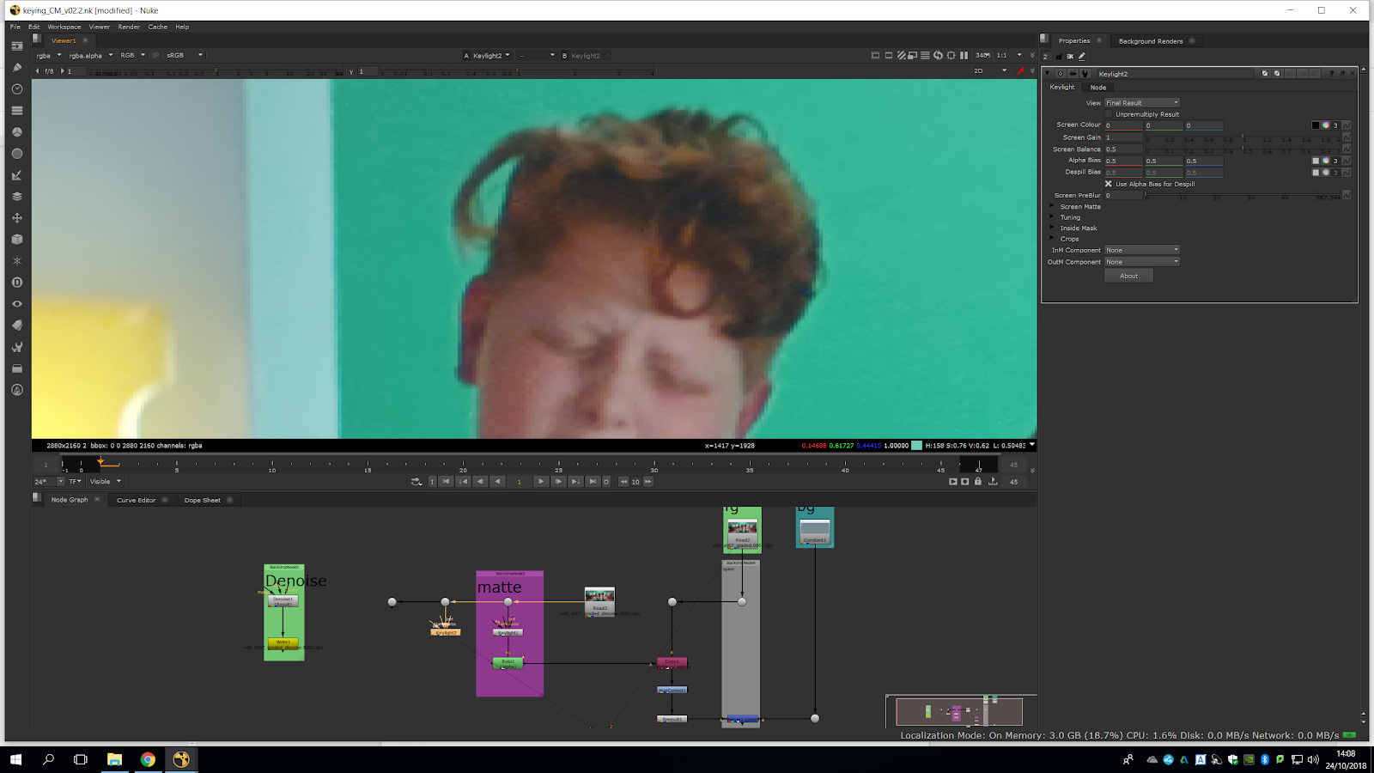Open Nuke from the Windows taskbar
The image size is (1374, 773).
pyautogui.click(x=181, y=759)
